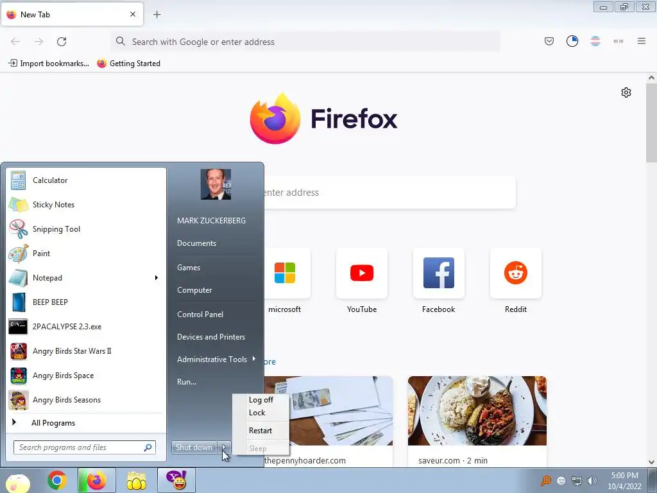The height and width of the screenshot is (493, 657).
Task: Click the network tray icon
Action: coord(577,481)
